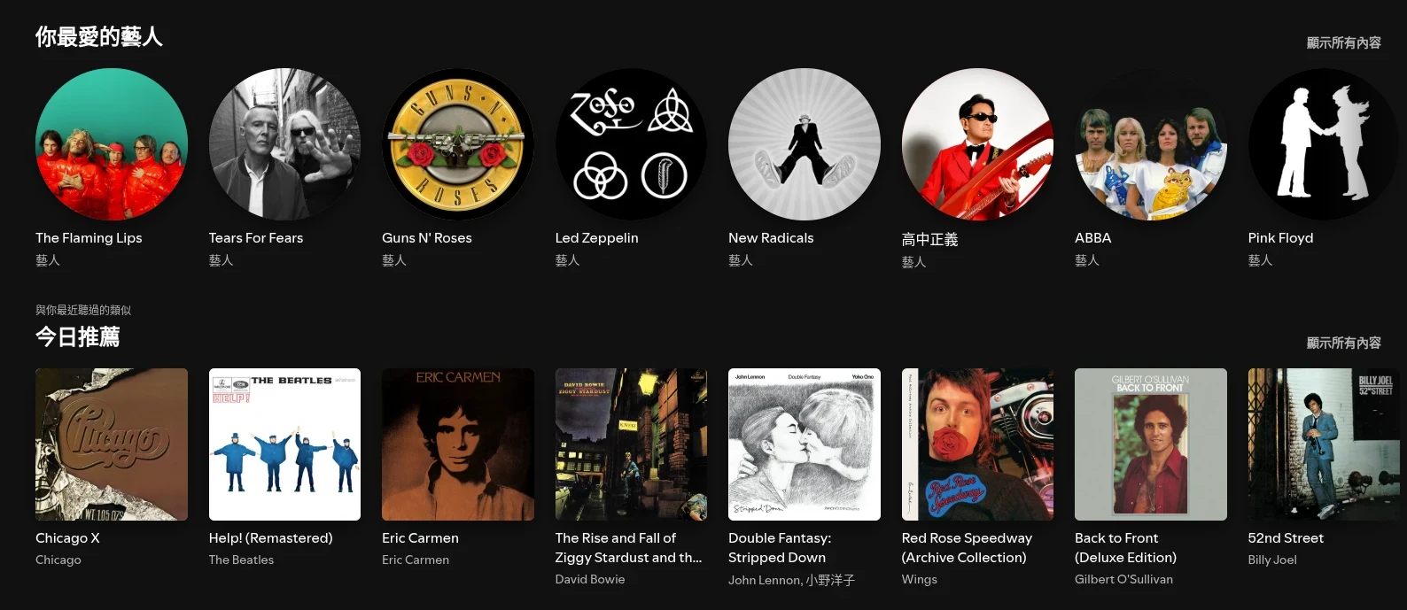Open The Flaming Lips artist image
This screenshot has width=1407, height=610.
pyautogui.click(x=112, y=144)
